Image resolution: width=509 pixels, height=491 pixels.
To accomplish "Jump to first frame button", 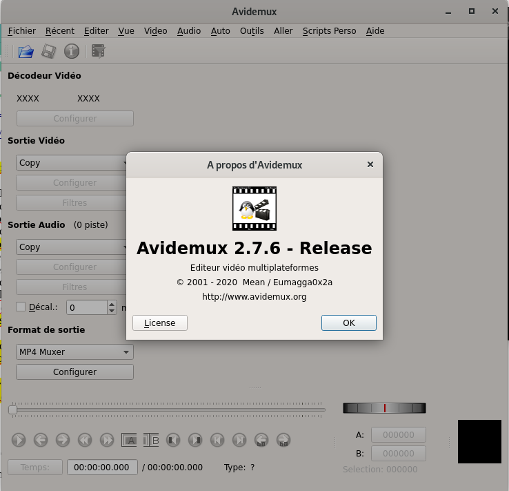I will (x=217, y=441).
